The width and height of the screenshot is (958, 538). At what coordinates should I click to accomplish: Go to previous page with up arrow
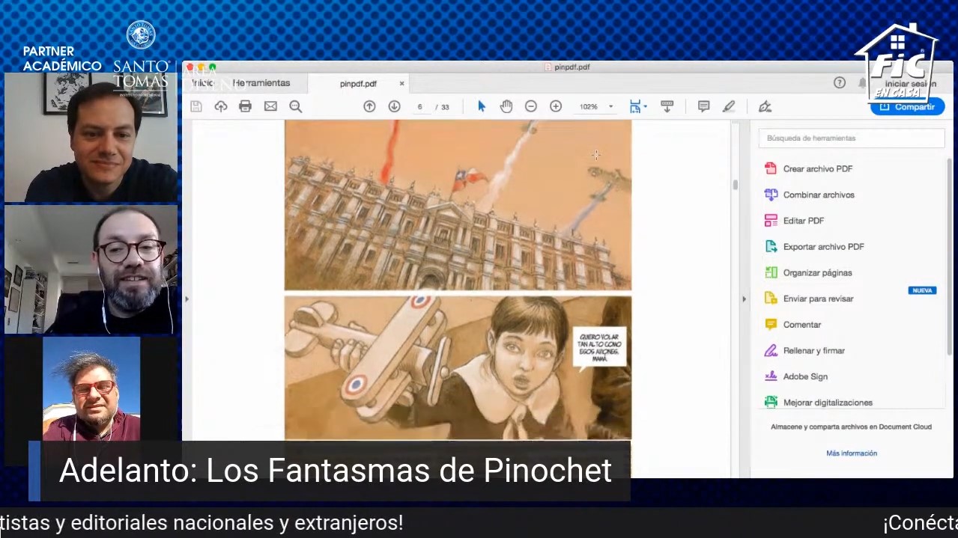tap(369, 106)
